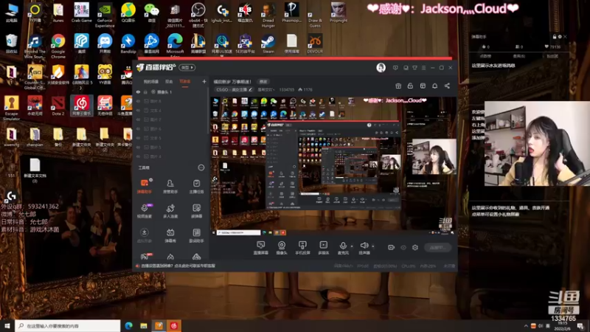Toggle visibility eye of 文本 5 source
The width and height of the screenshot is (590, 332).
coord(138,138)
